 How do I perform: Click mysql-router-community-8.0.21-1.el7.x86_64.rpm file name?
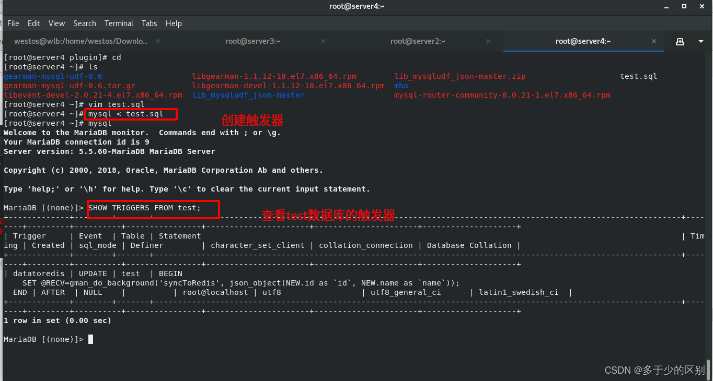[x=502, y=95]
